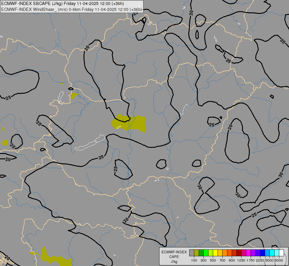The image size is (289, 266).
Task: Click the legend label 300
Action: 203,260
